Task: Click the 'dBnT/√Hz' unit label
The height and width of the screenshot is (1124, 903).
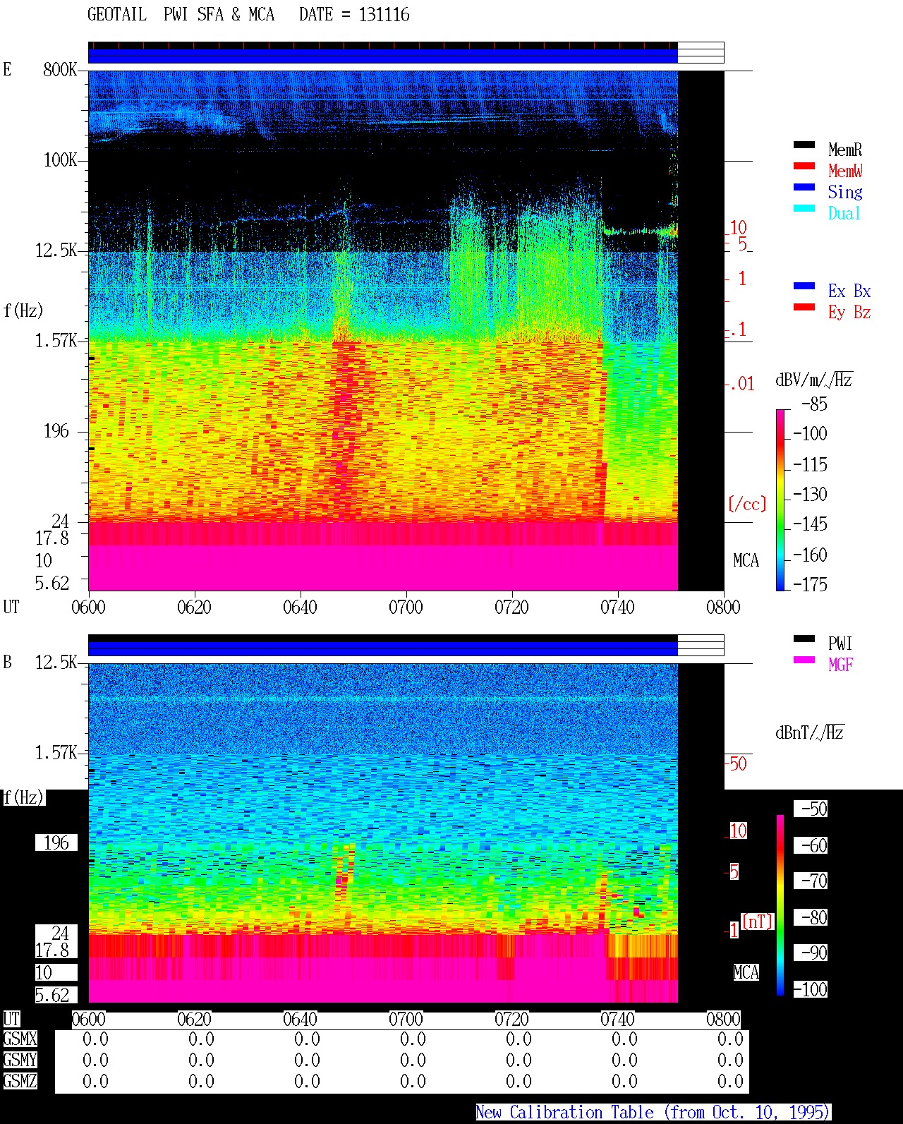Action: (x=810, y=732)
